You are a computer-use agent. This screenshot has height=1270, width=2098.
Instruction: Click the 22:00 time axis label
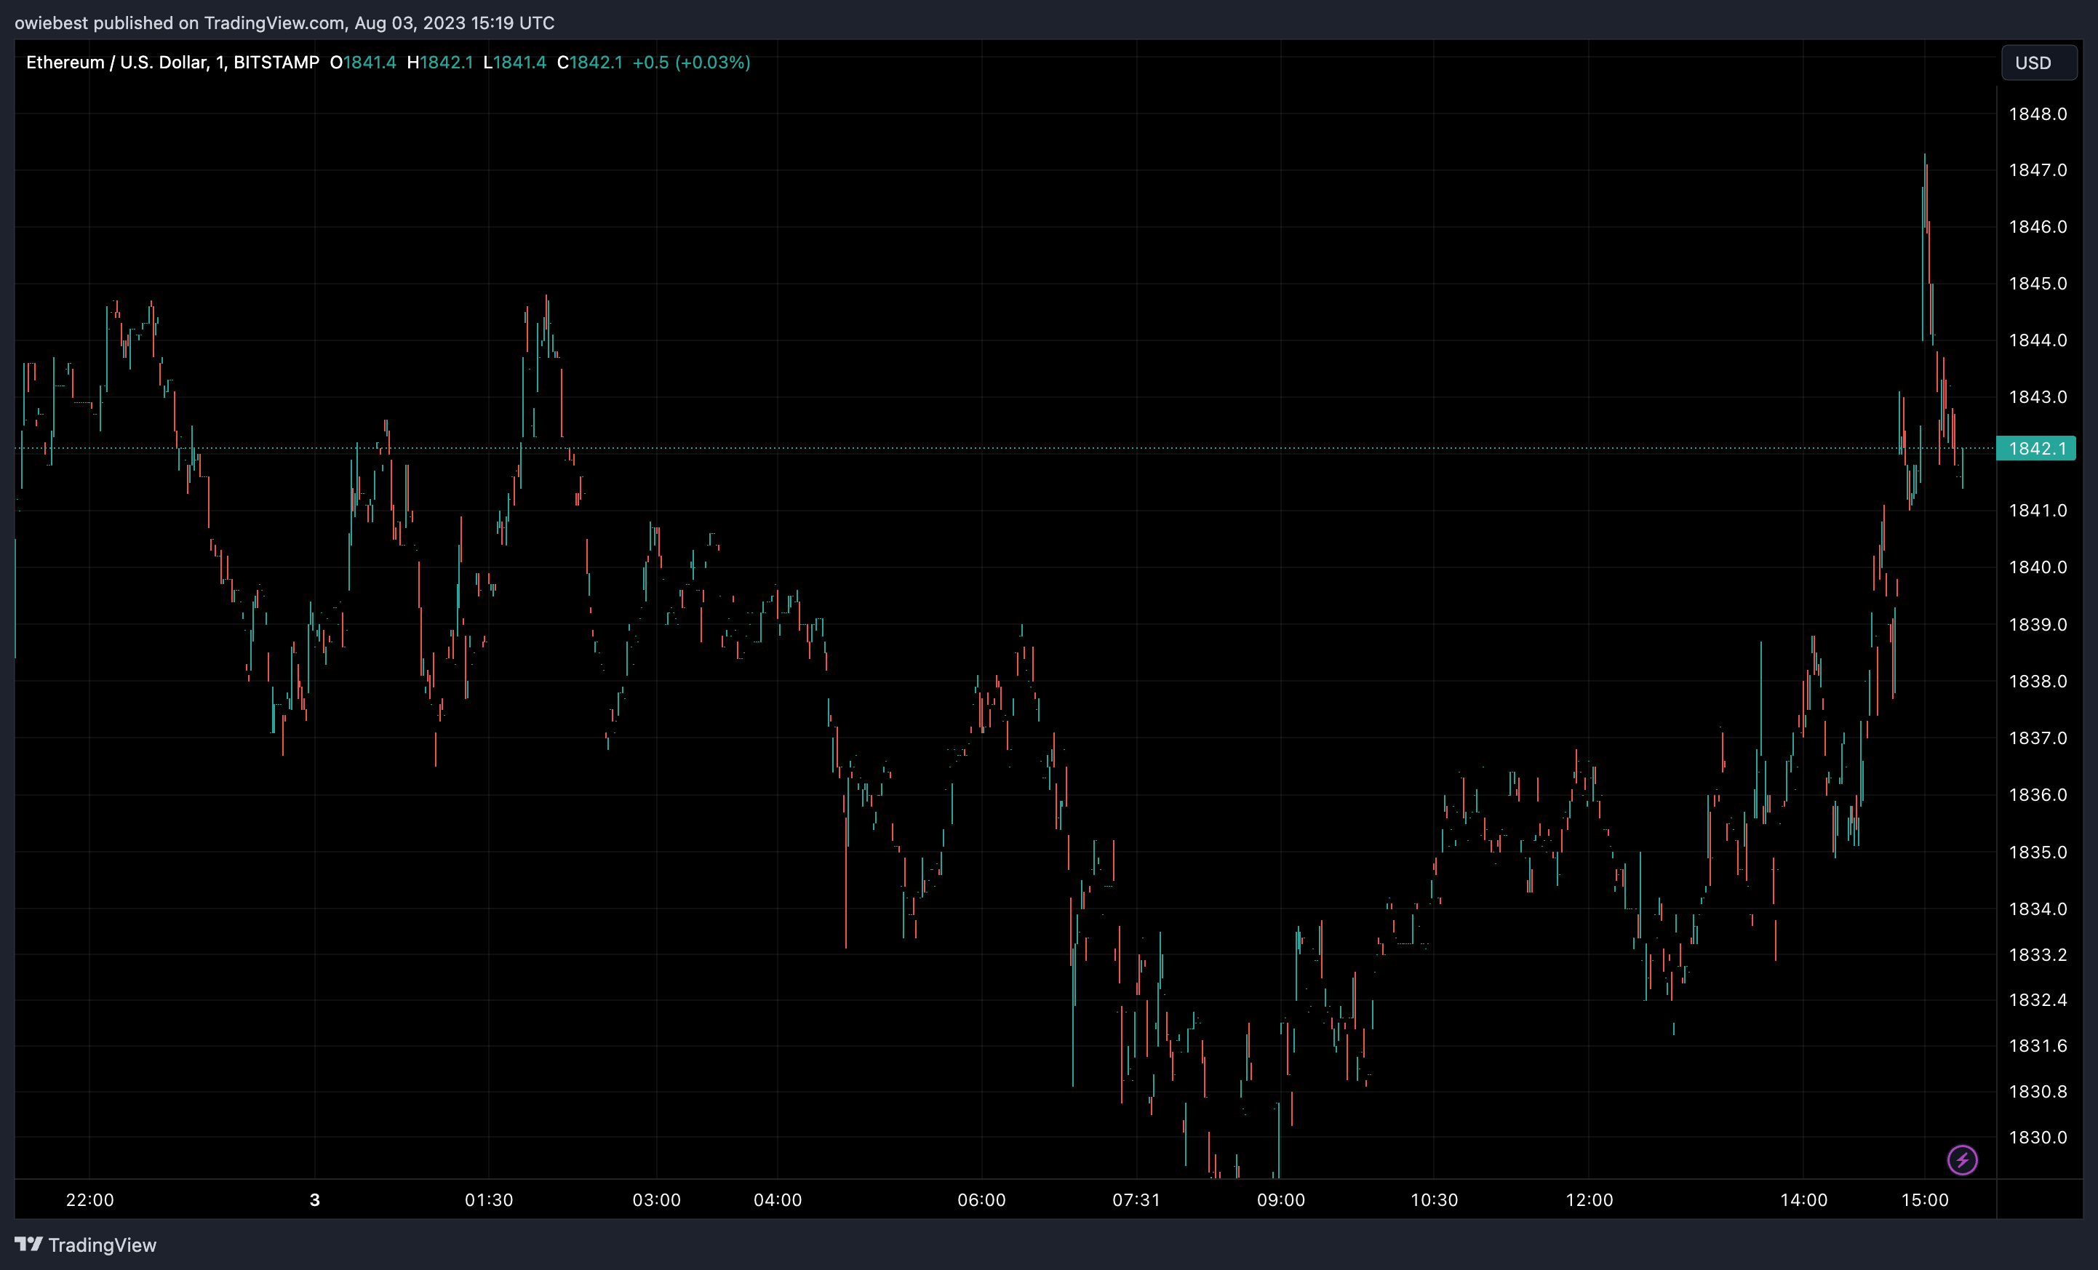click(89, 1200)
